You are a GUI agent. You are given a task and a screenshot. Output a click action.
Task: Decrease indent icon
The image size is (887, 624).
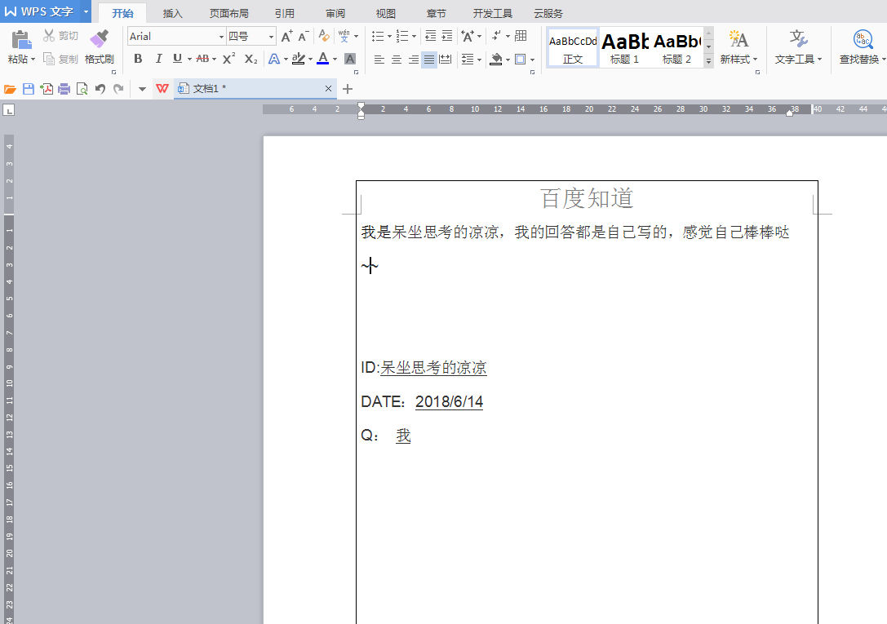pos(431,36)
